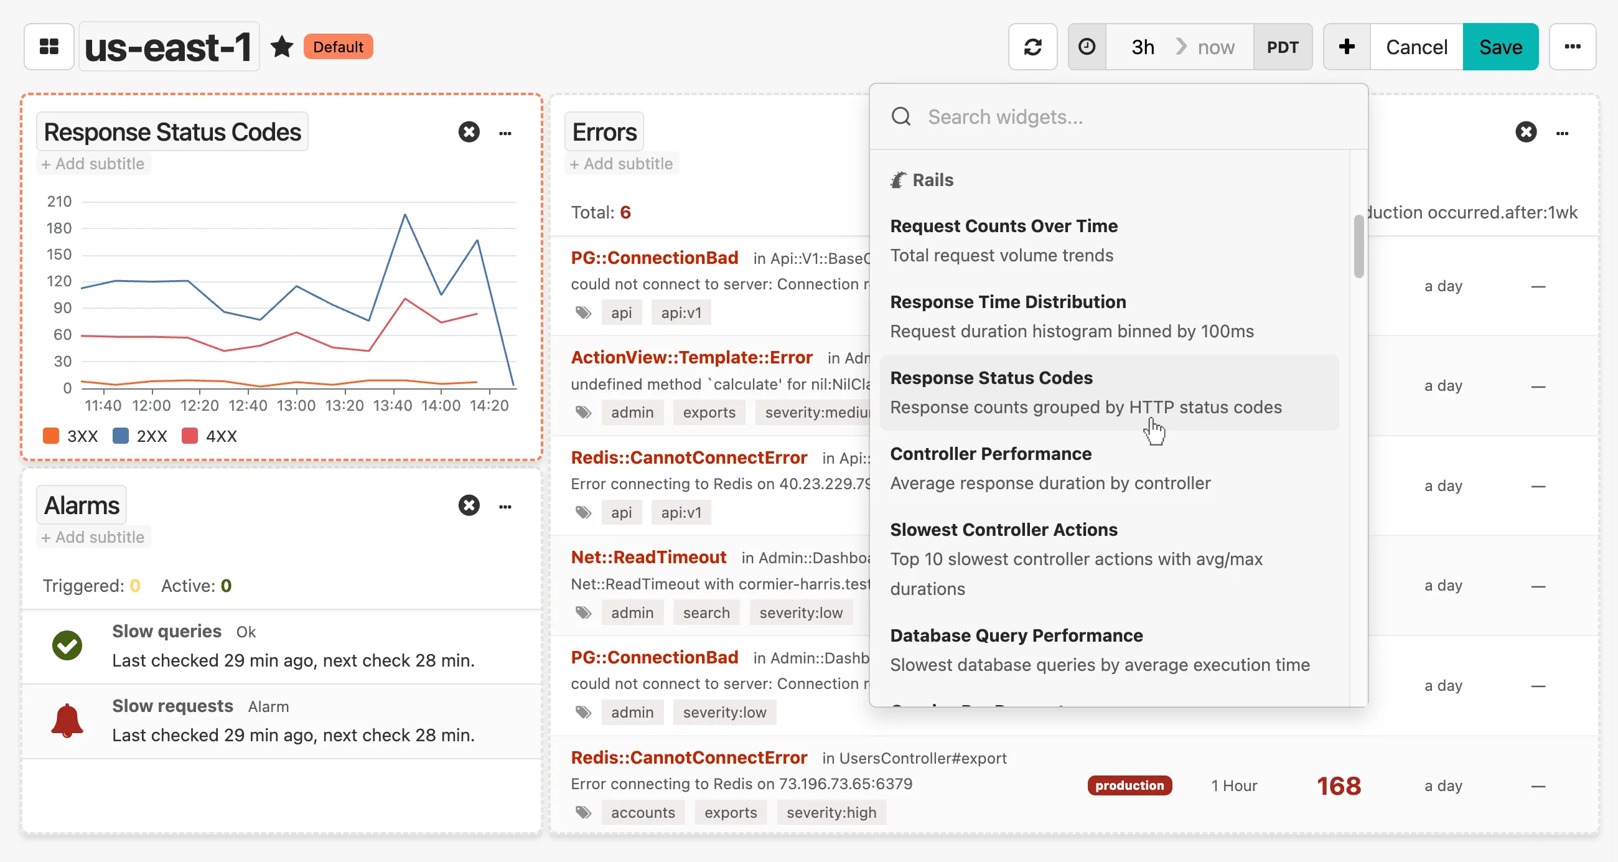This screenshot has width=1618, height=862.
Task: Add a new widget with the plus icon
Action: [1346, 47]
